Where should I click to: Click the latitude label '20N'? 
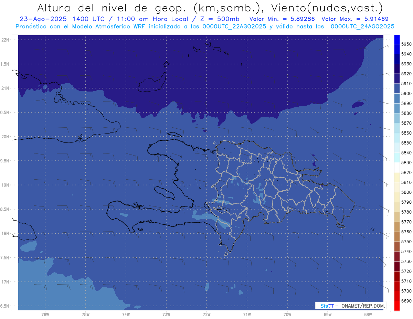(x=6, y=137)
